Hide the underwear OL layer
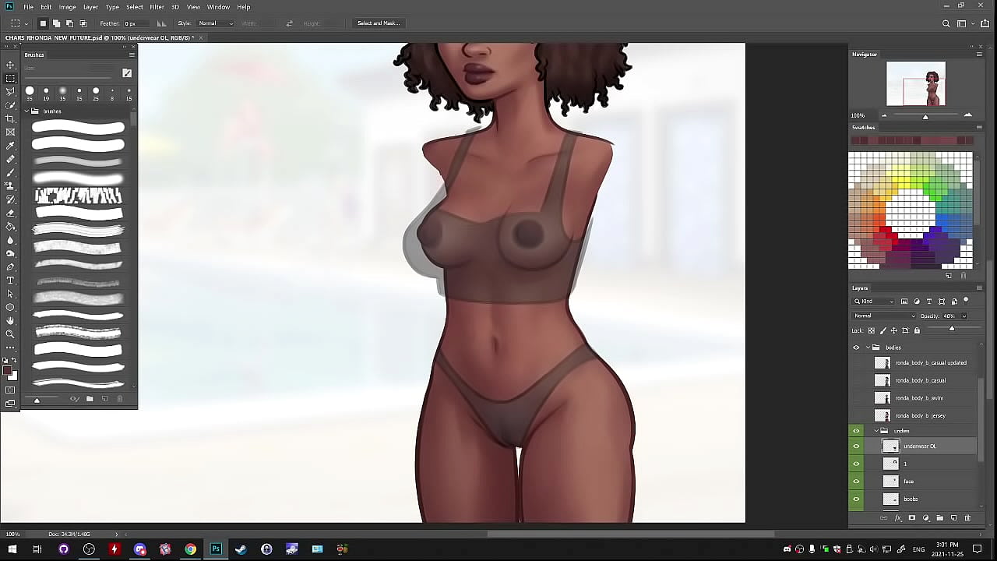Image resolution: width=997 pixels, height=561 pixels. (856, 446)
